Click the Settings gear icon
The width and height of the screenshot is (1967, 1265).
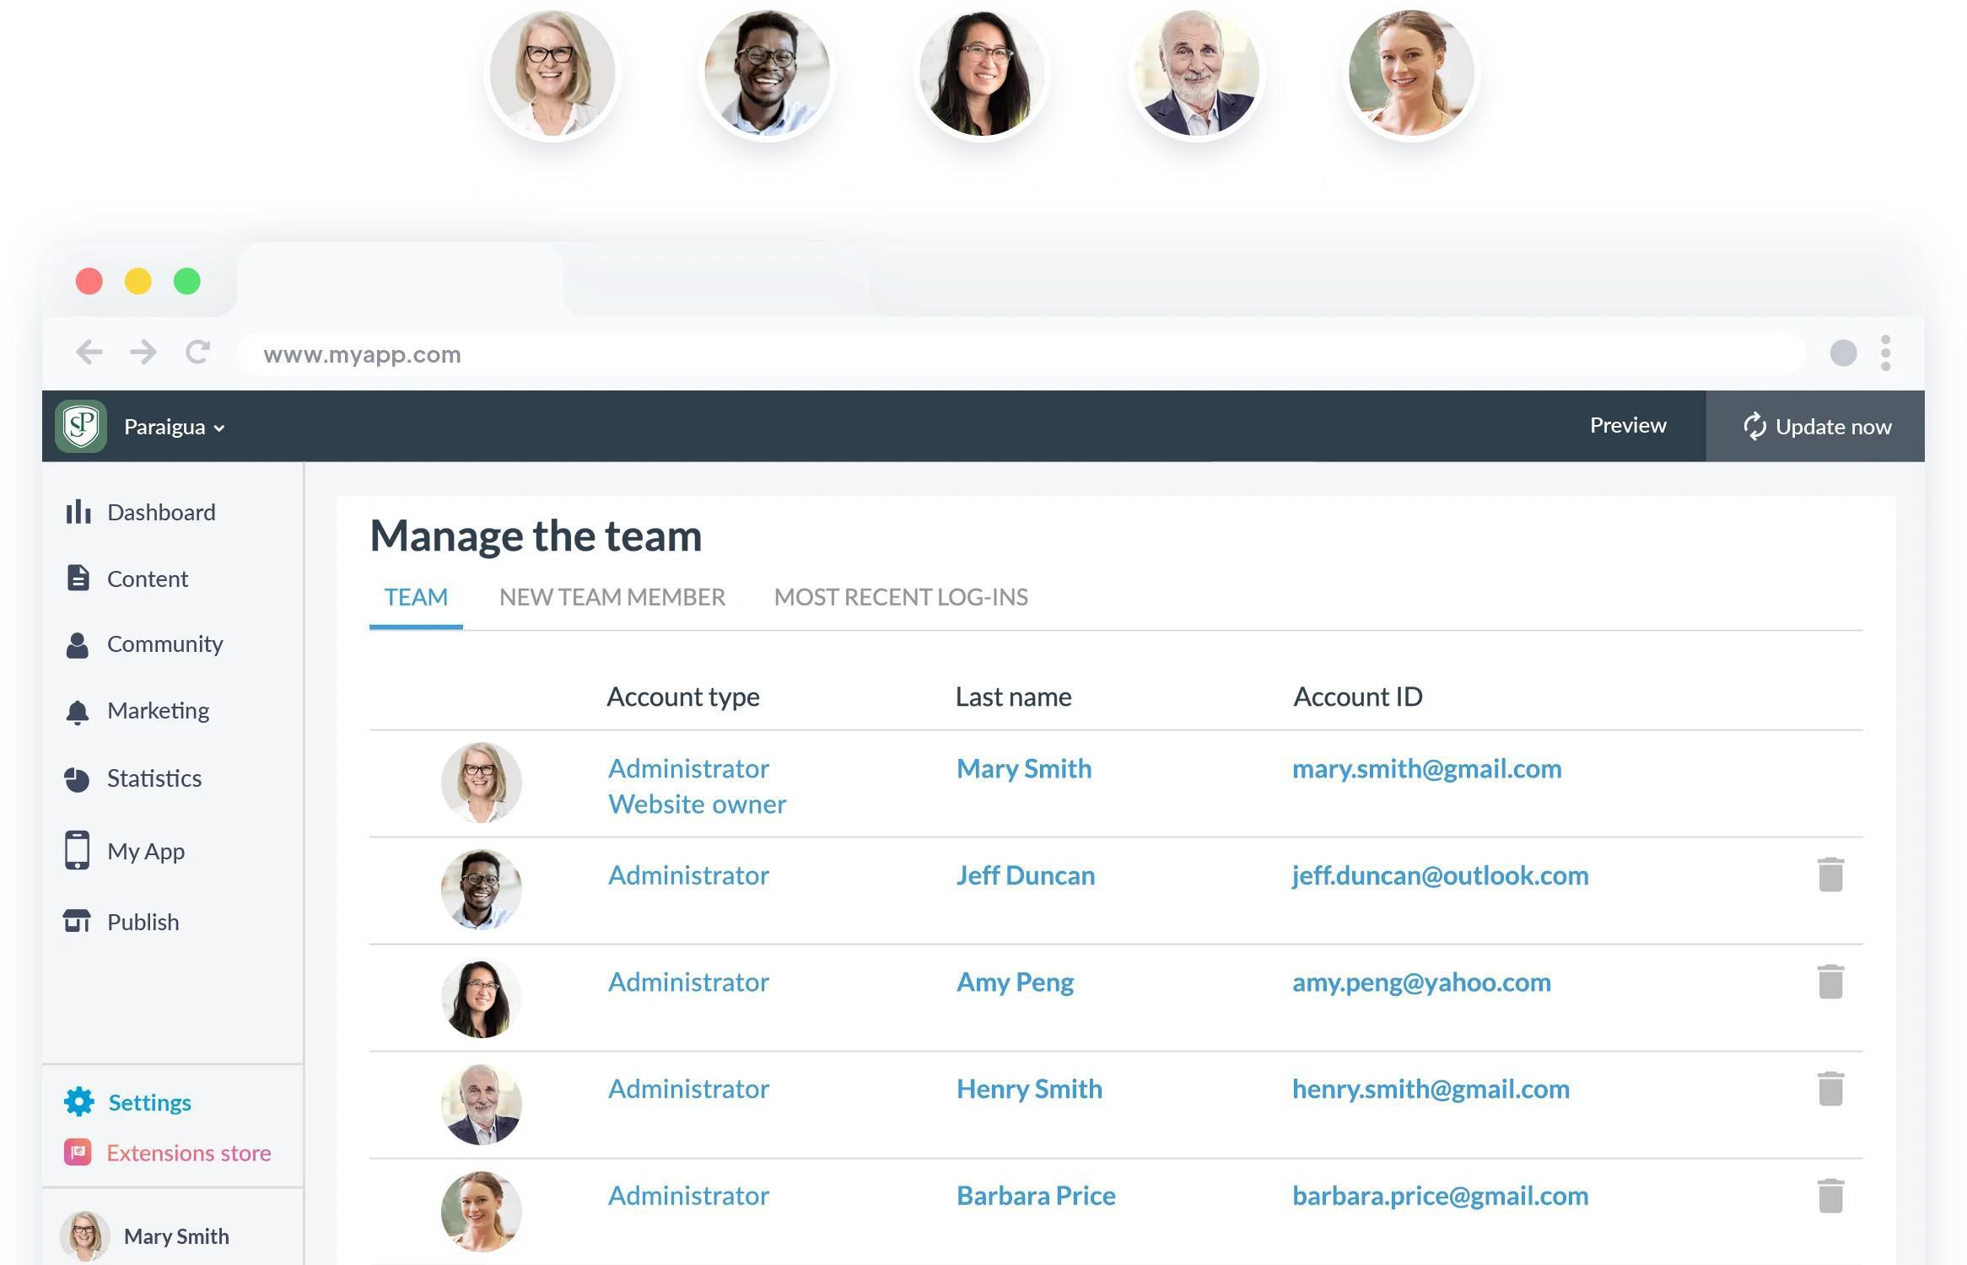(79, 1101)
